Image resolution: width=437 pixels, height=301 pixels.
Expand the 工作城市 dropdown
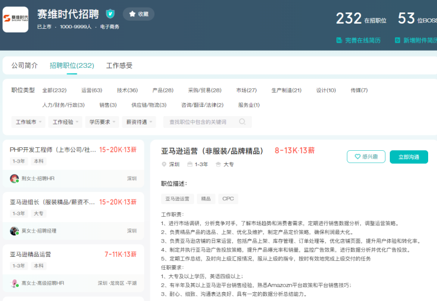pos(28,122)
